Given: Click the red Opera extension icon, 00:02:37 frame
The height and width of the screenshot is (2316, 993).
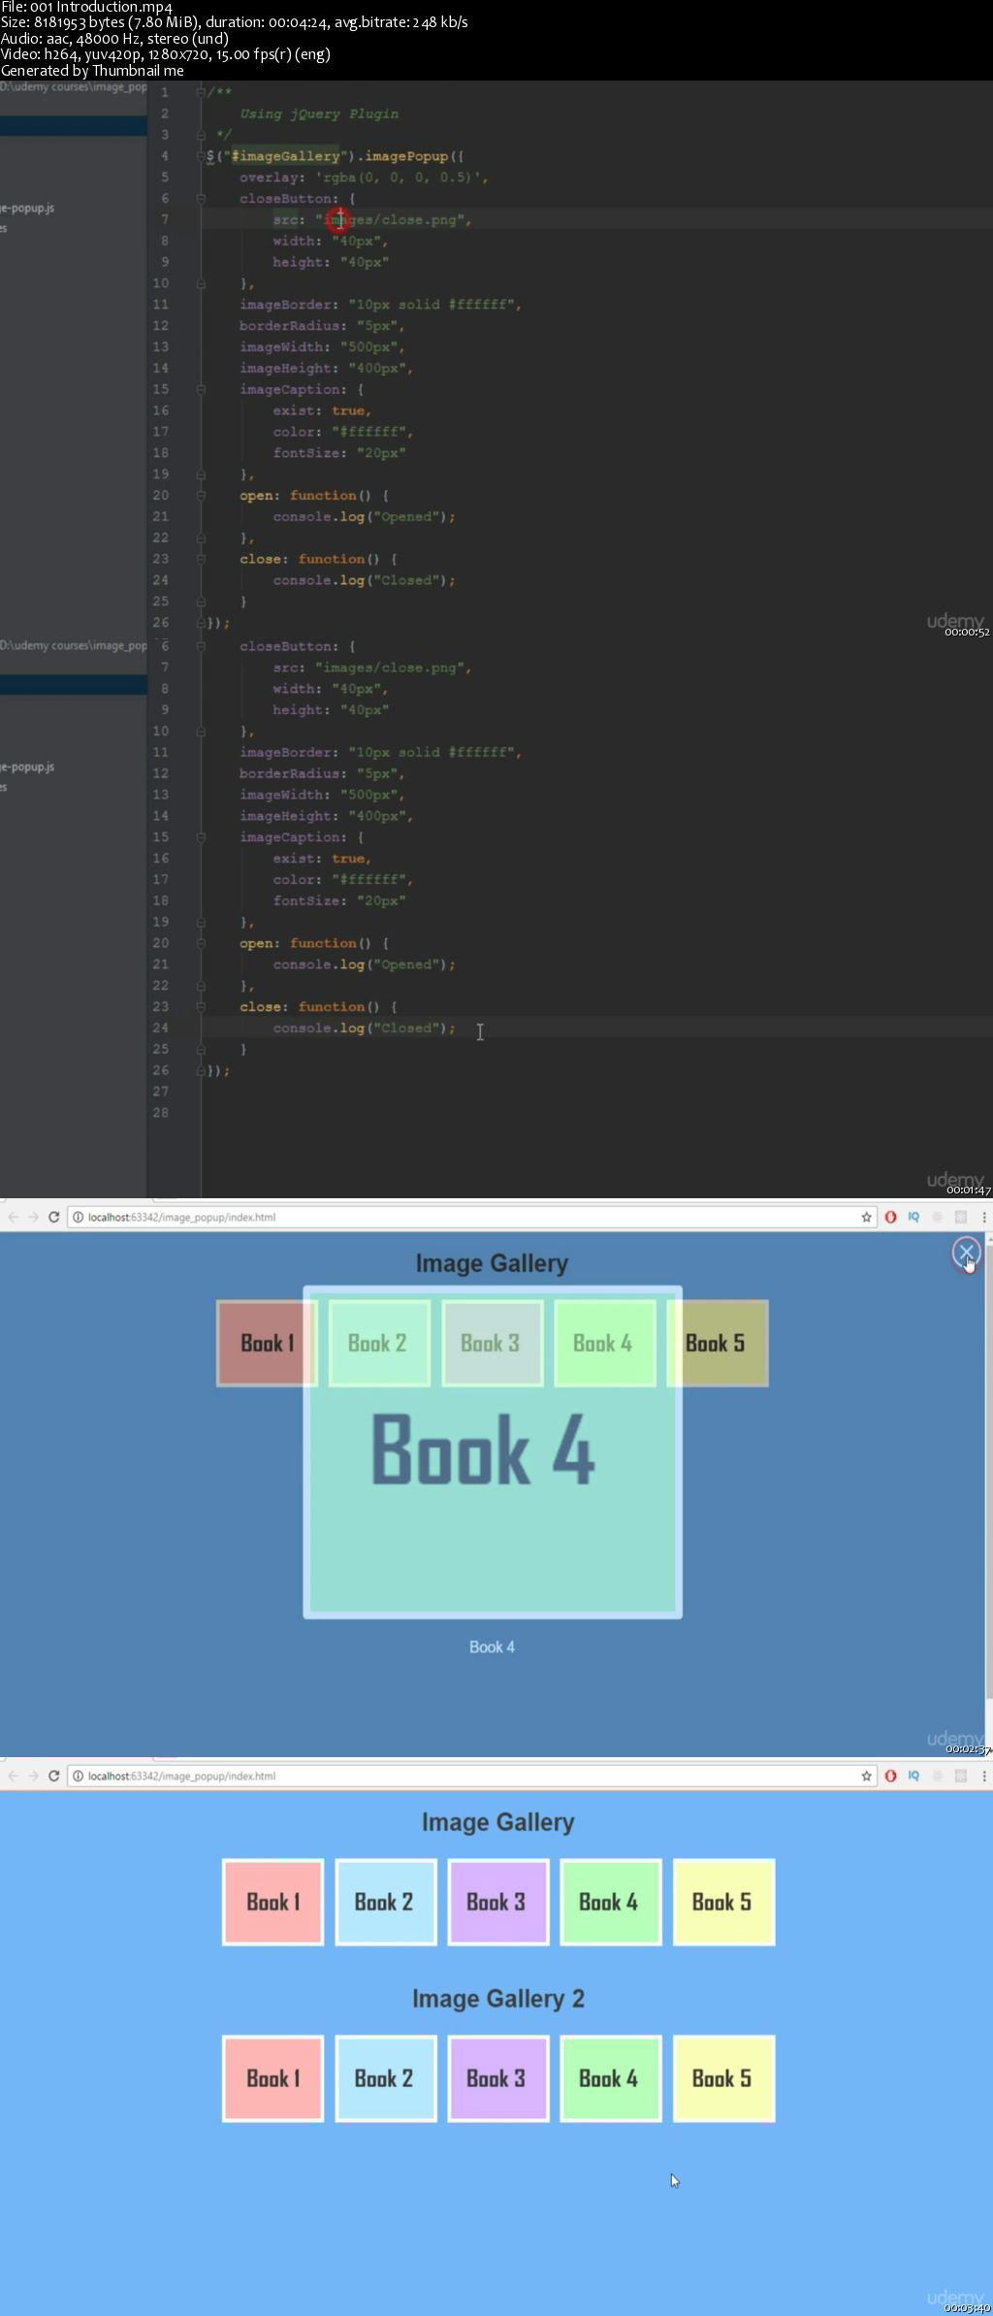Looking at the screenshot, I should (x=890, y=1217).
